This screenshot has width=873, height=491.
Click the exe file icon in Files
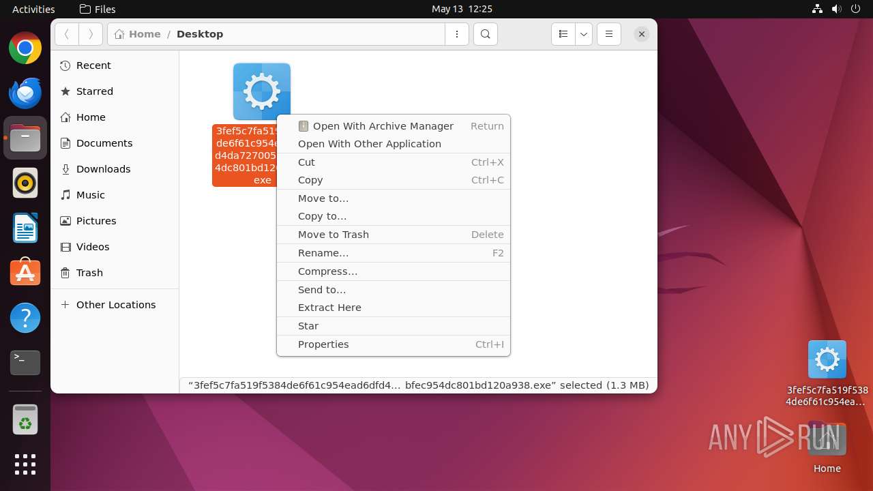tap(262, 91)
